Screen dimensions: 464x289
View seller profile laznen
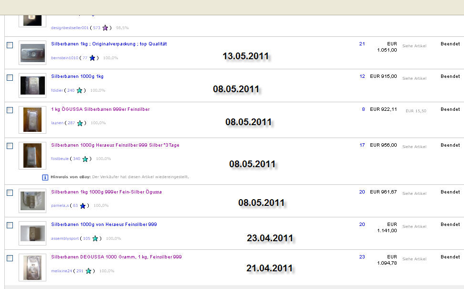point(57,123)
